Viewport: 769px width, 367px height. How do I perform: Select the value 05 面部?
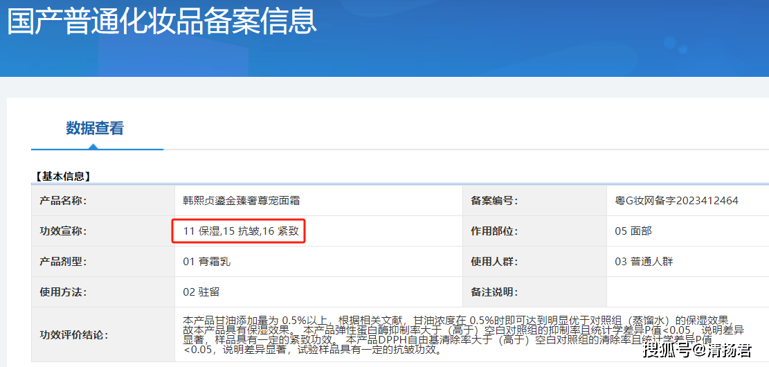click(x=633, y=231)
